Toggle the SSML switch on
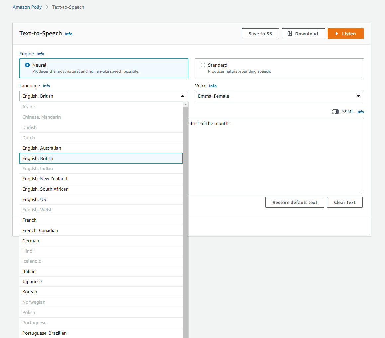The image size is (385, 338). [x=335, y=112]
